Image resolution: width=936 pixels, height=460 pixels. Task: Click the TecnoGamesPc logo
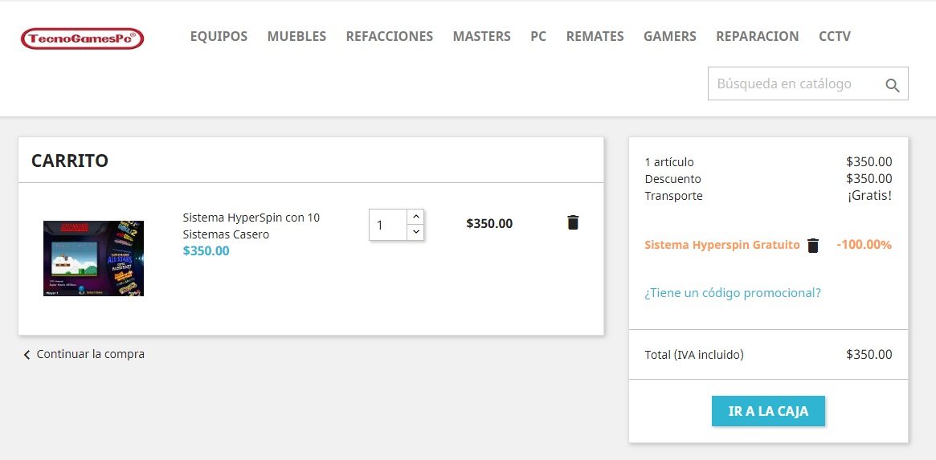point(83,39)
